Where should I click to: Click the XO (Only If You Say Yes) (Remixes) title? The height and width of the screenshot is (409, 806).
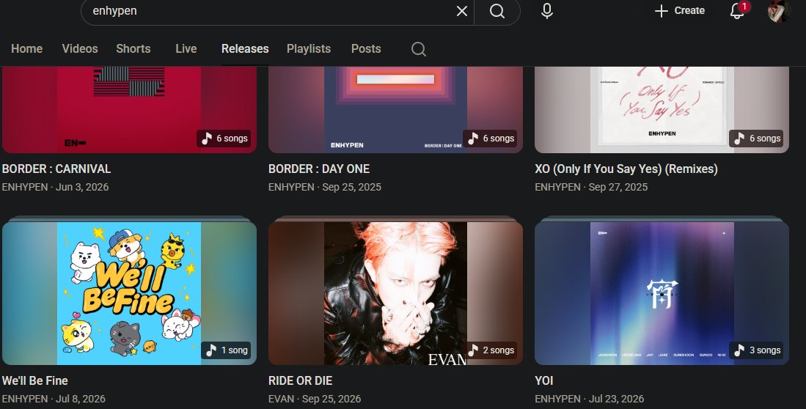(626, 169)
